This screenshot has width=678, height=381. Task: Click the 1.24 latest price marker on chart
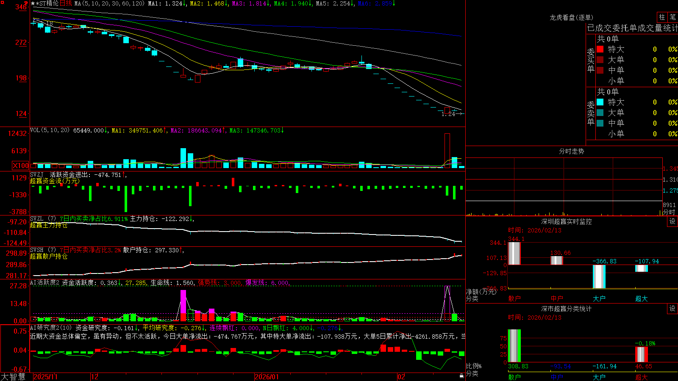(x=448, y=114)
